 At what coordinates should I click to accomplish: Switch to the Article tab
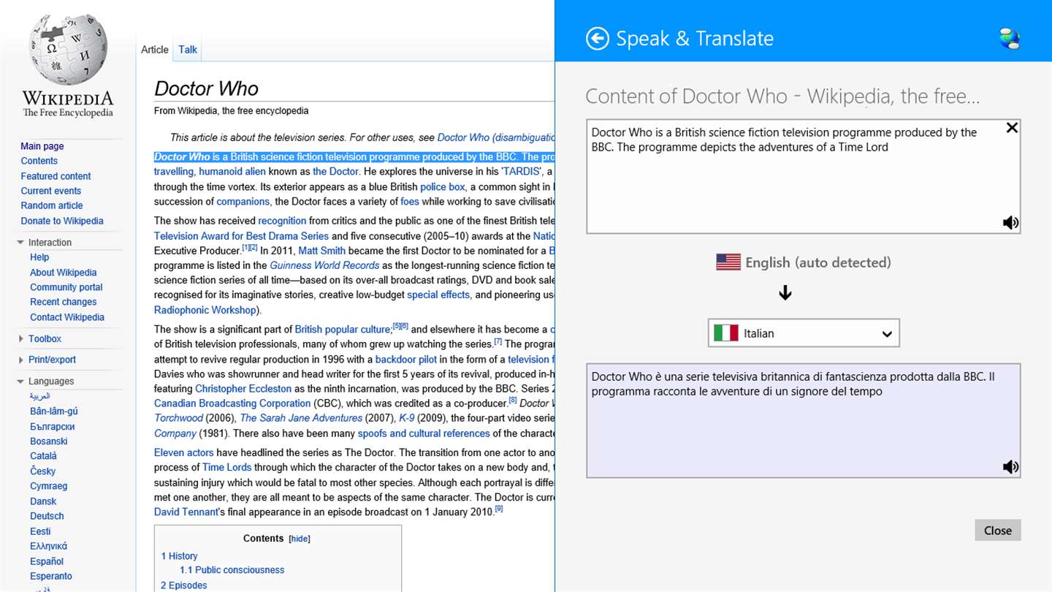click(155, 50)
